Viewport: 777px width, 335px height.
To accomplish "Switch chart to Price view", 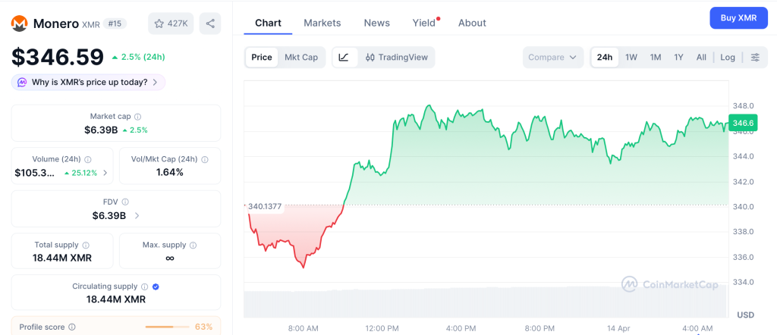I will 262,57.
